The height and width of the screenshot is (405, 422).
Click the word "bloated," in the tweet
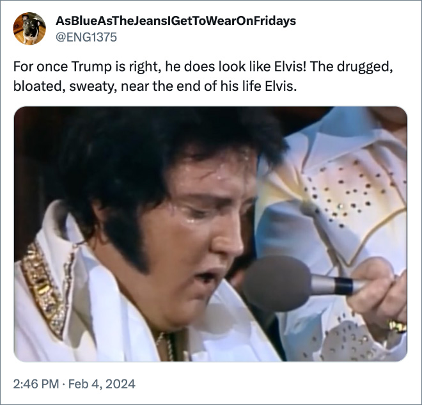click(x=39, y=86)
